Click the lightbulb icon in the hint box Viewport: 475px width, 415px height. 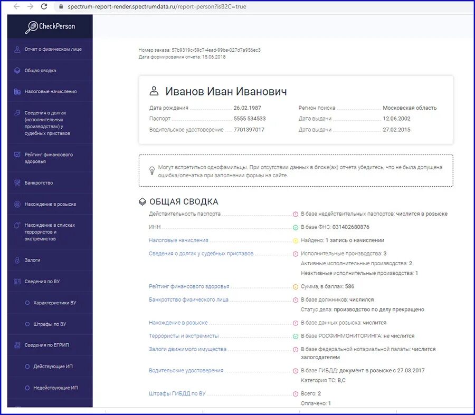tap(152, 170)
